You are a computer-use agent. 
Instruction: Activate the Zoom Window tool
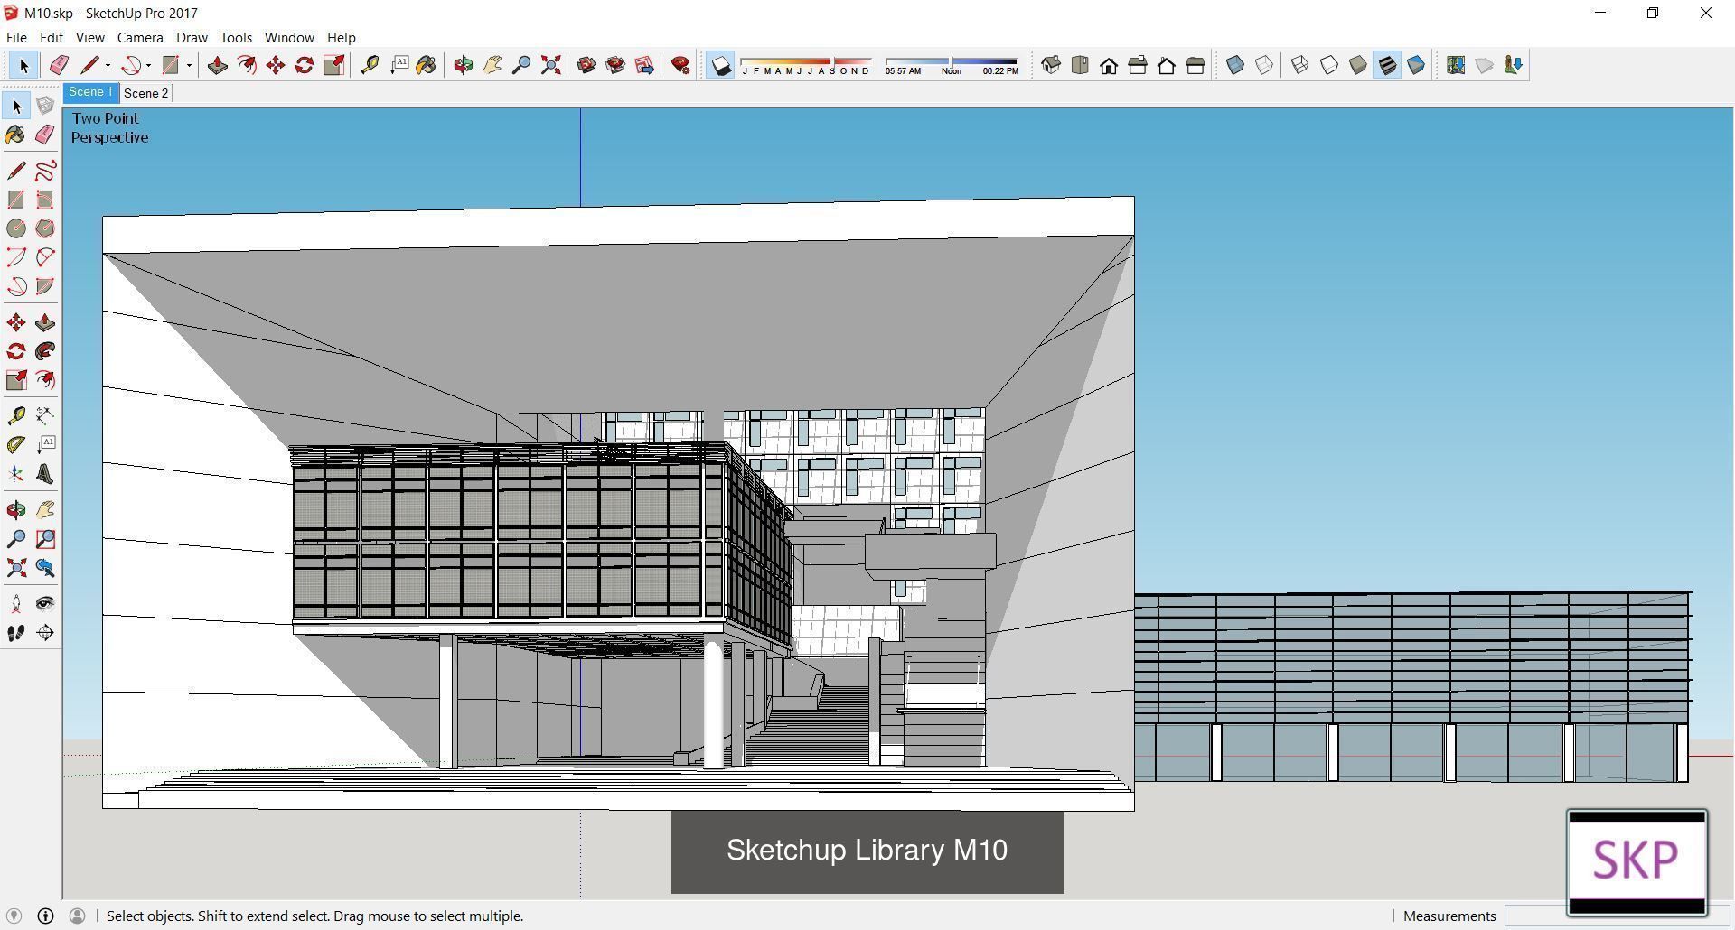[x=45, y=539]
